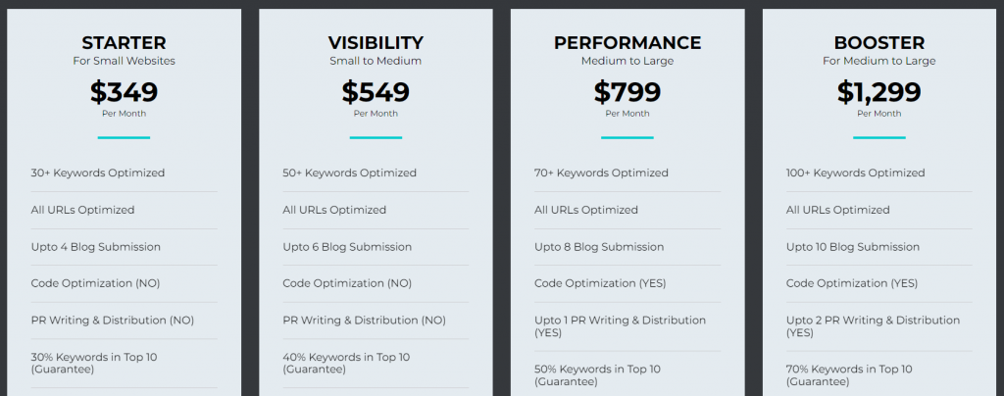The image size is (1004, 396).
Task: Select the $799 price figure
Action: point(627,92)
